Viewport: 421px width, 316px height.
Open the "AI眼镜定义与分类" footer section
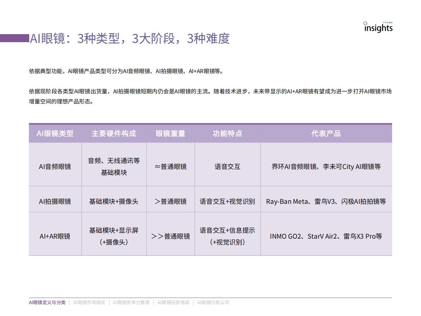tap(47, 302)
